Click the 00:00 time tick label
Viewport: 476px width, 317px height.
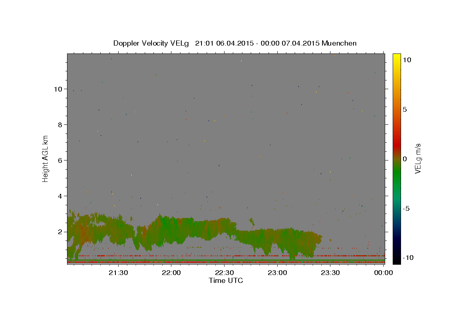point(383,273)
